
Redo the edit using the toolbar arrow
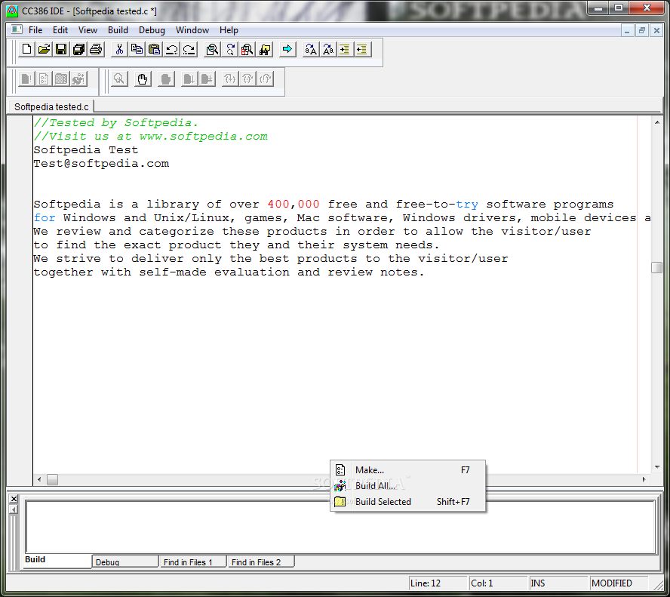click(189, 50)
